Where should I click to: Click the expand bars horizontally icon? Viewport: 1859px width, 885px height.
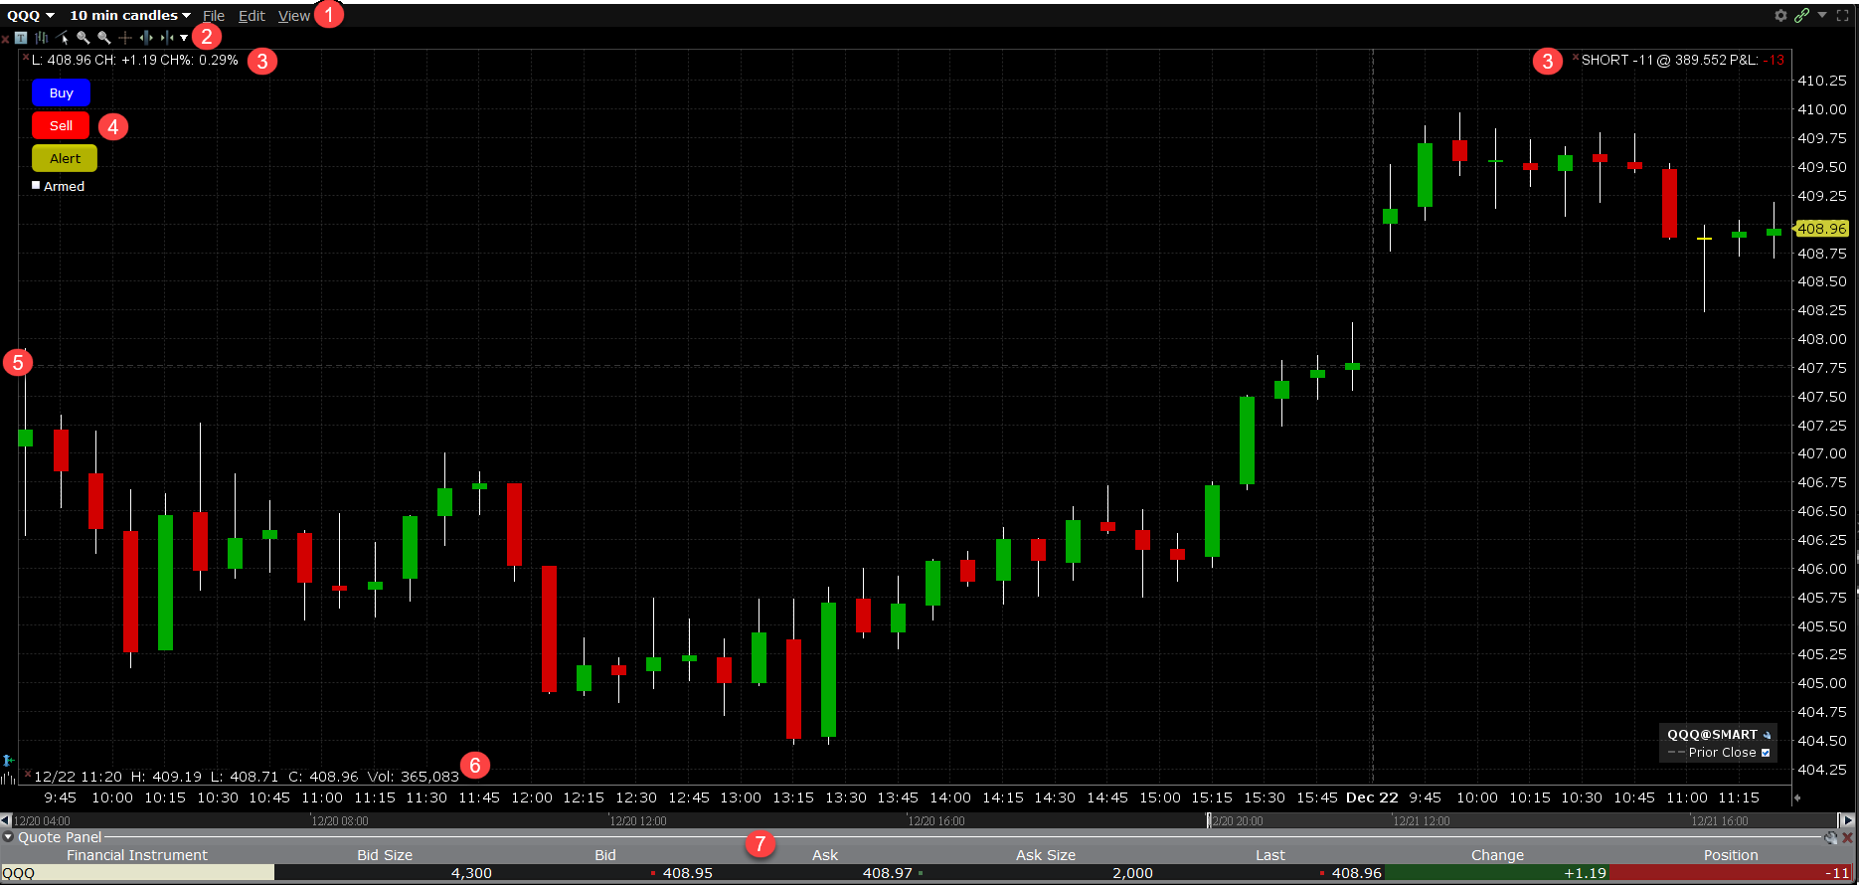[146, 38]
